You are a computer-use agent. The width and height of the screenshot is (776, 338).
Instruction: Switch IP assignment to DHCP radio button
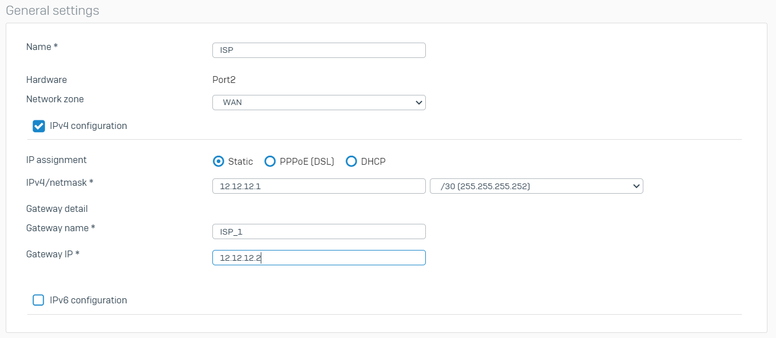tap(351, 162)
